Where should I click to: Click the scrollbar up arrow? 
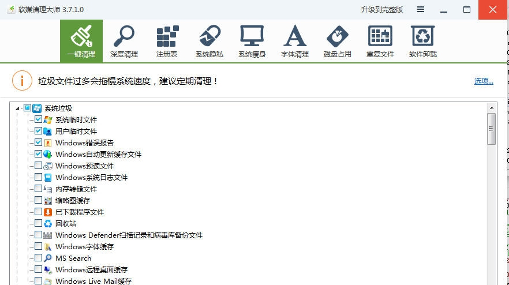point(492,108)
